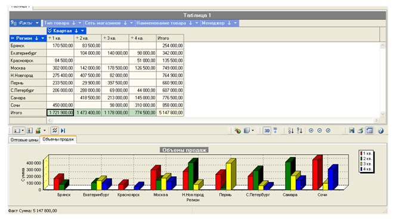This screenshot has width=396, height=222.
Task: Toggle the table grid display icon
Action: tap(370, 130)
